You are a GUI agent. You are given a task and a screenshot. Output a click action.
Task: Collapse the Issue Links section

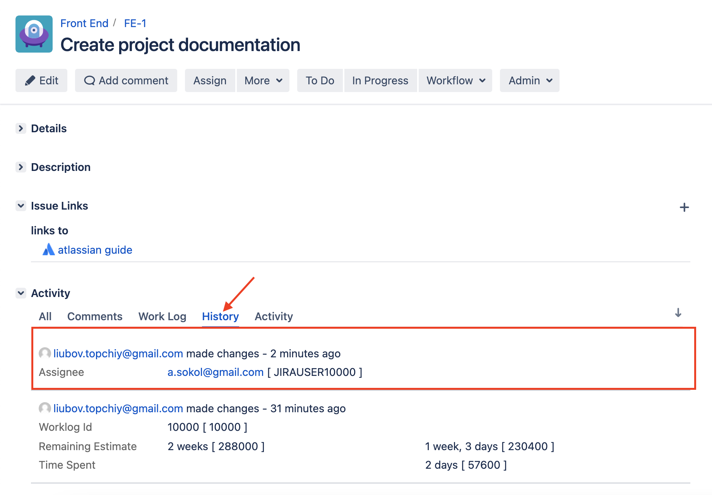pos(21,206)
